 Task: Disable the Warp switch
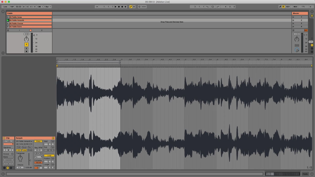click(x=38, y=141)
